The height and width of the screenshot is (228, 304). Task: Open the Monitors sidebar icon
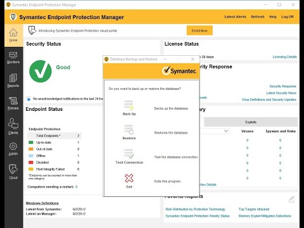(13, 55)
